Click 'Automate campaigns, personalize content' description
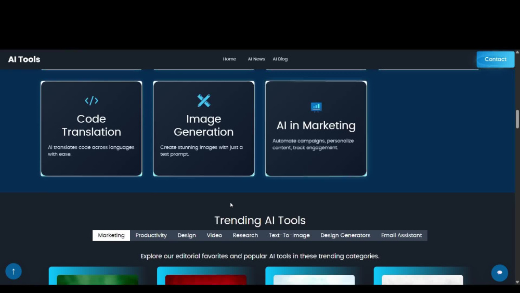Image resolution: width=520 pixels, height=293 pixels. point(313,144)
